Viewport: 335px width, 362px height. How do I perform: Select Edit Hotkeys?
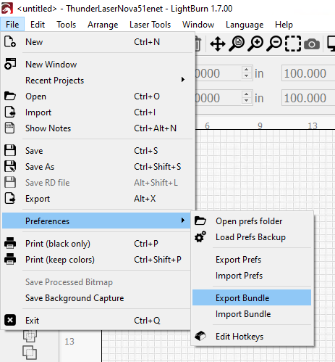[x=252, y=337]
